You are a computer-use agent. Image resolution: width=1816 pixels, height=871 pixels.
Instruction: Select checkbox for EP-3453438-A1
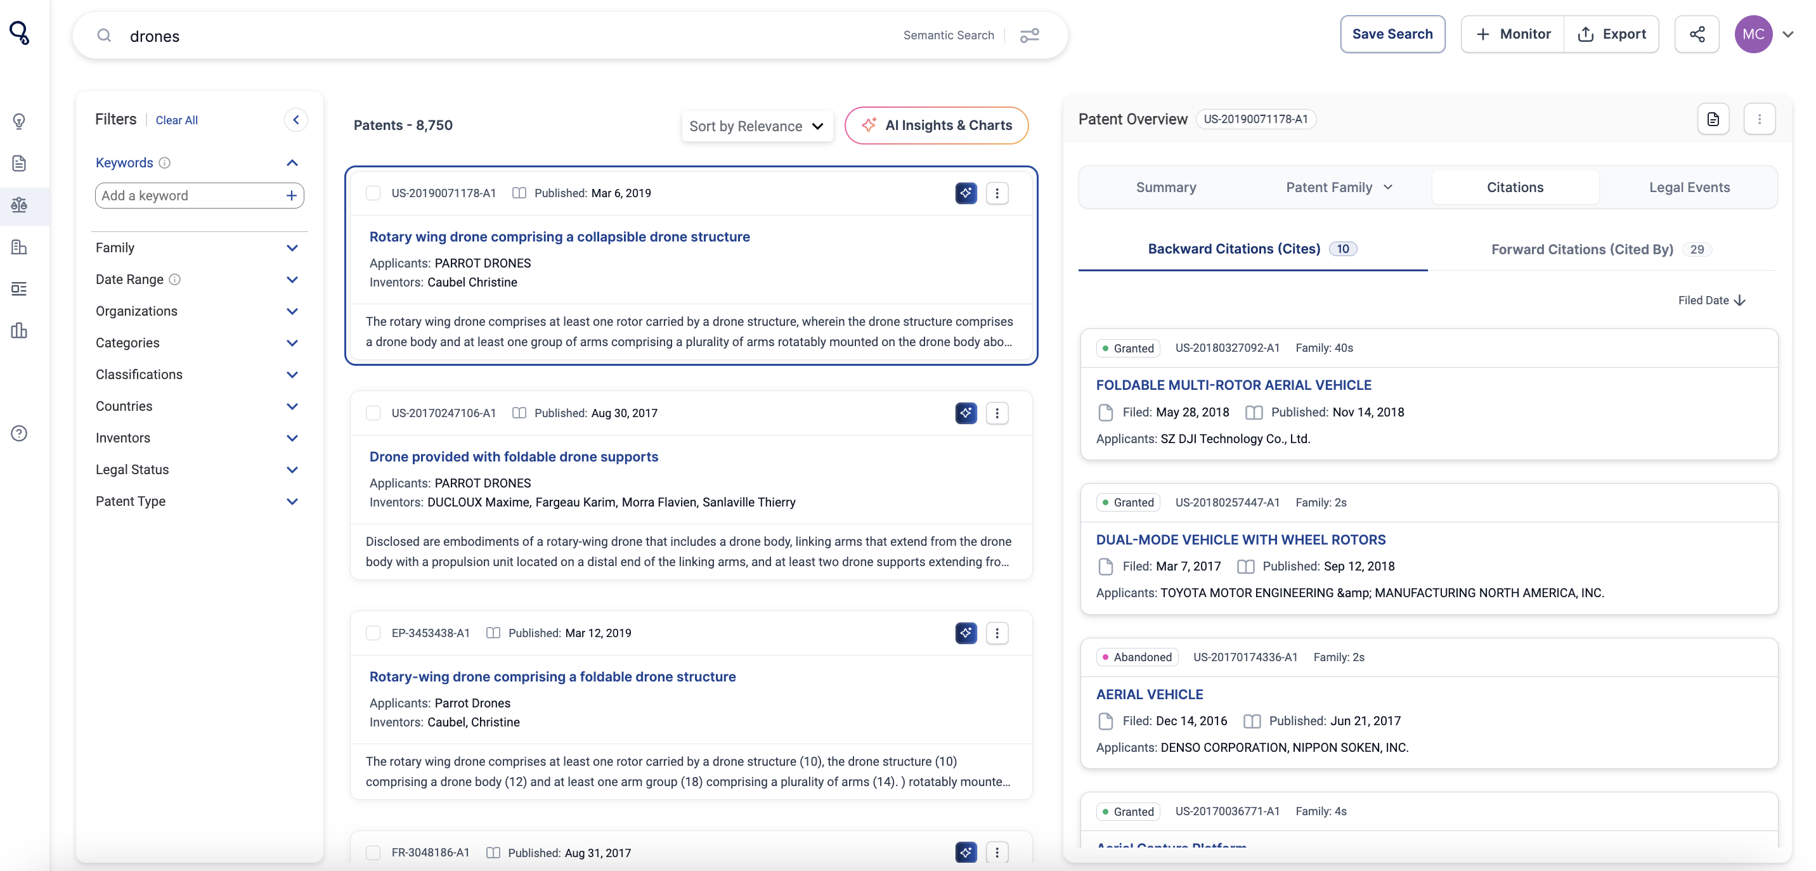click(373, 633)
